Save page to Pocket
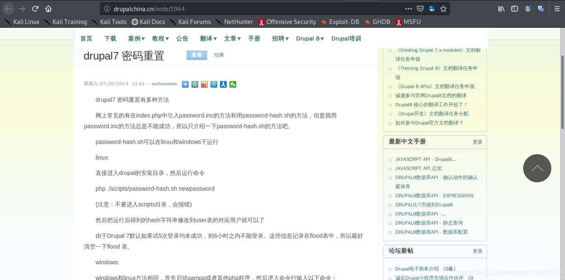 click(x=420, y=9)
